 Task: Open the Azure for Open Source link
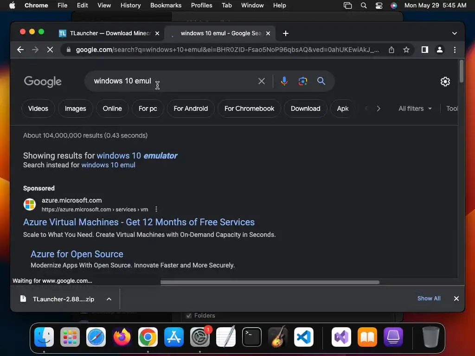click(x=77, y=254)
